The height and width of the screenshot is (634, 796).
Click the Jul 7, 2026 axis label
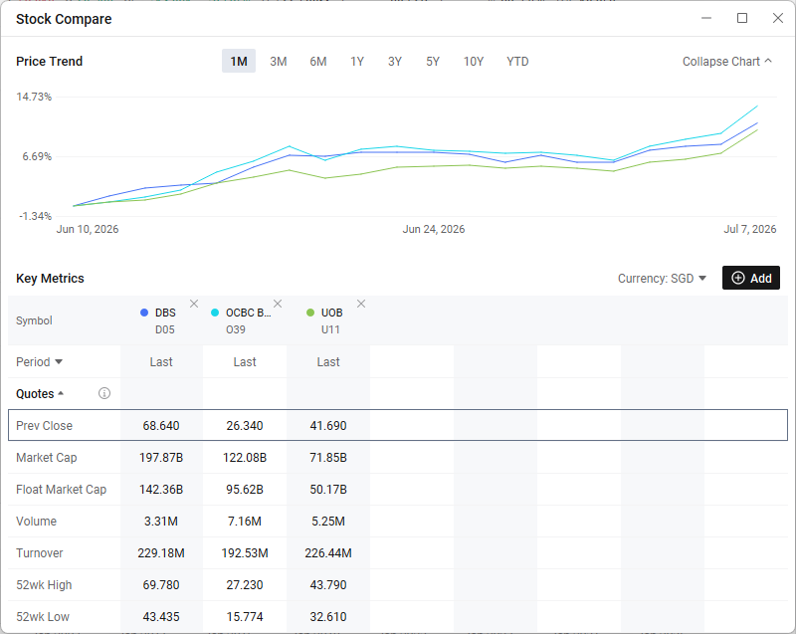click(x=750, y=230)
